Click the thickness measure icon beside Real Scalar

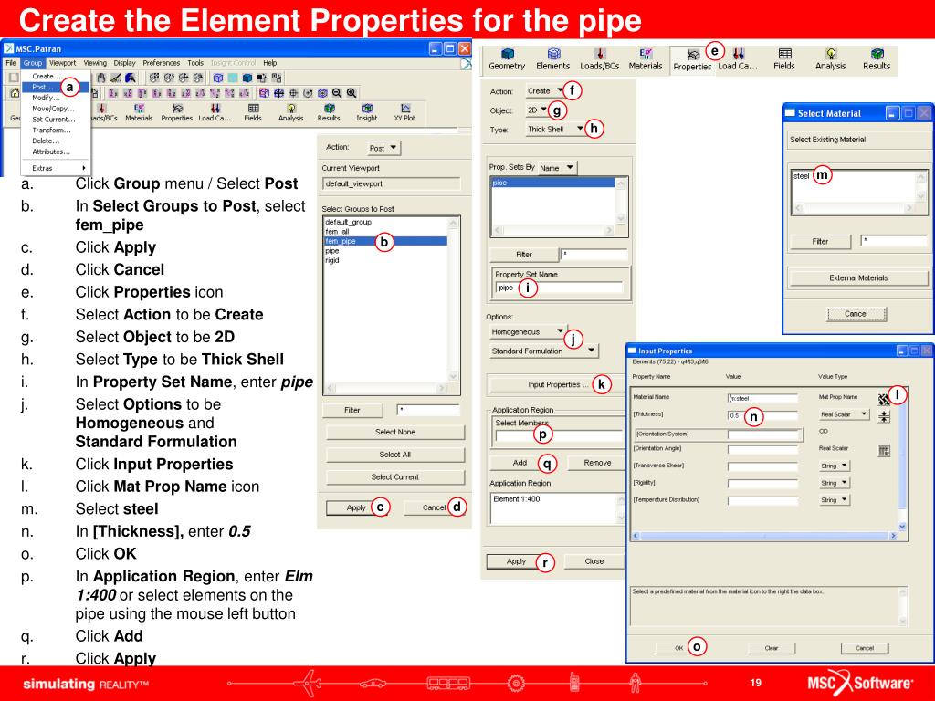tap(884, 416)
